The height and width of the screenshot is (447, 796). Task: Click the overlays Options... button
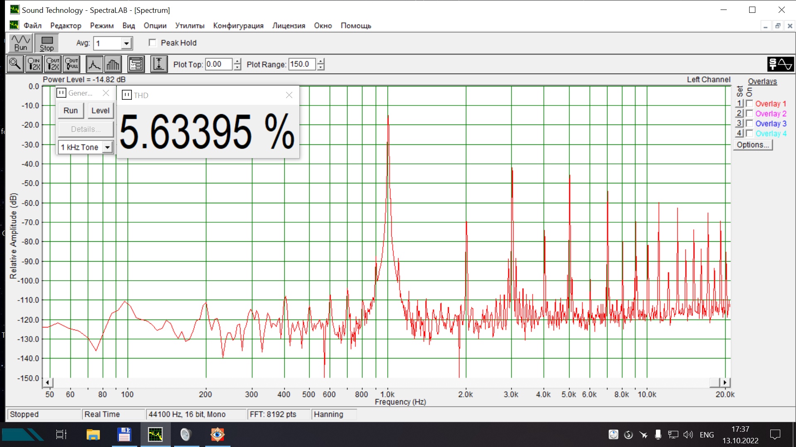(752, 145)
